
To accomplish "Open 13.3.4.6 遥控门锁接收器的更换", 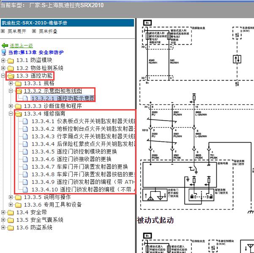I will tap(71, 159).
